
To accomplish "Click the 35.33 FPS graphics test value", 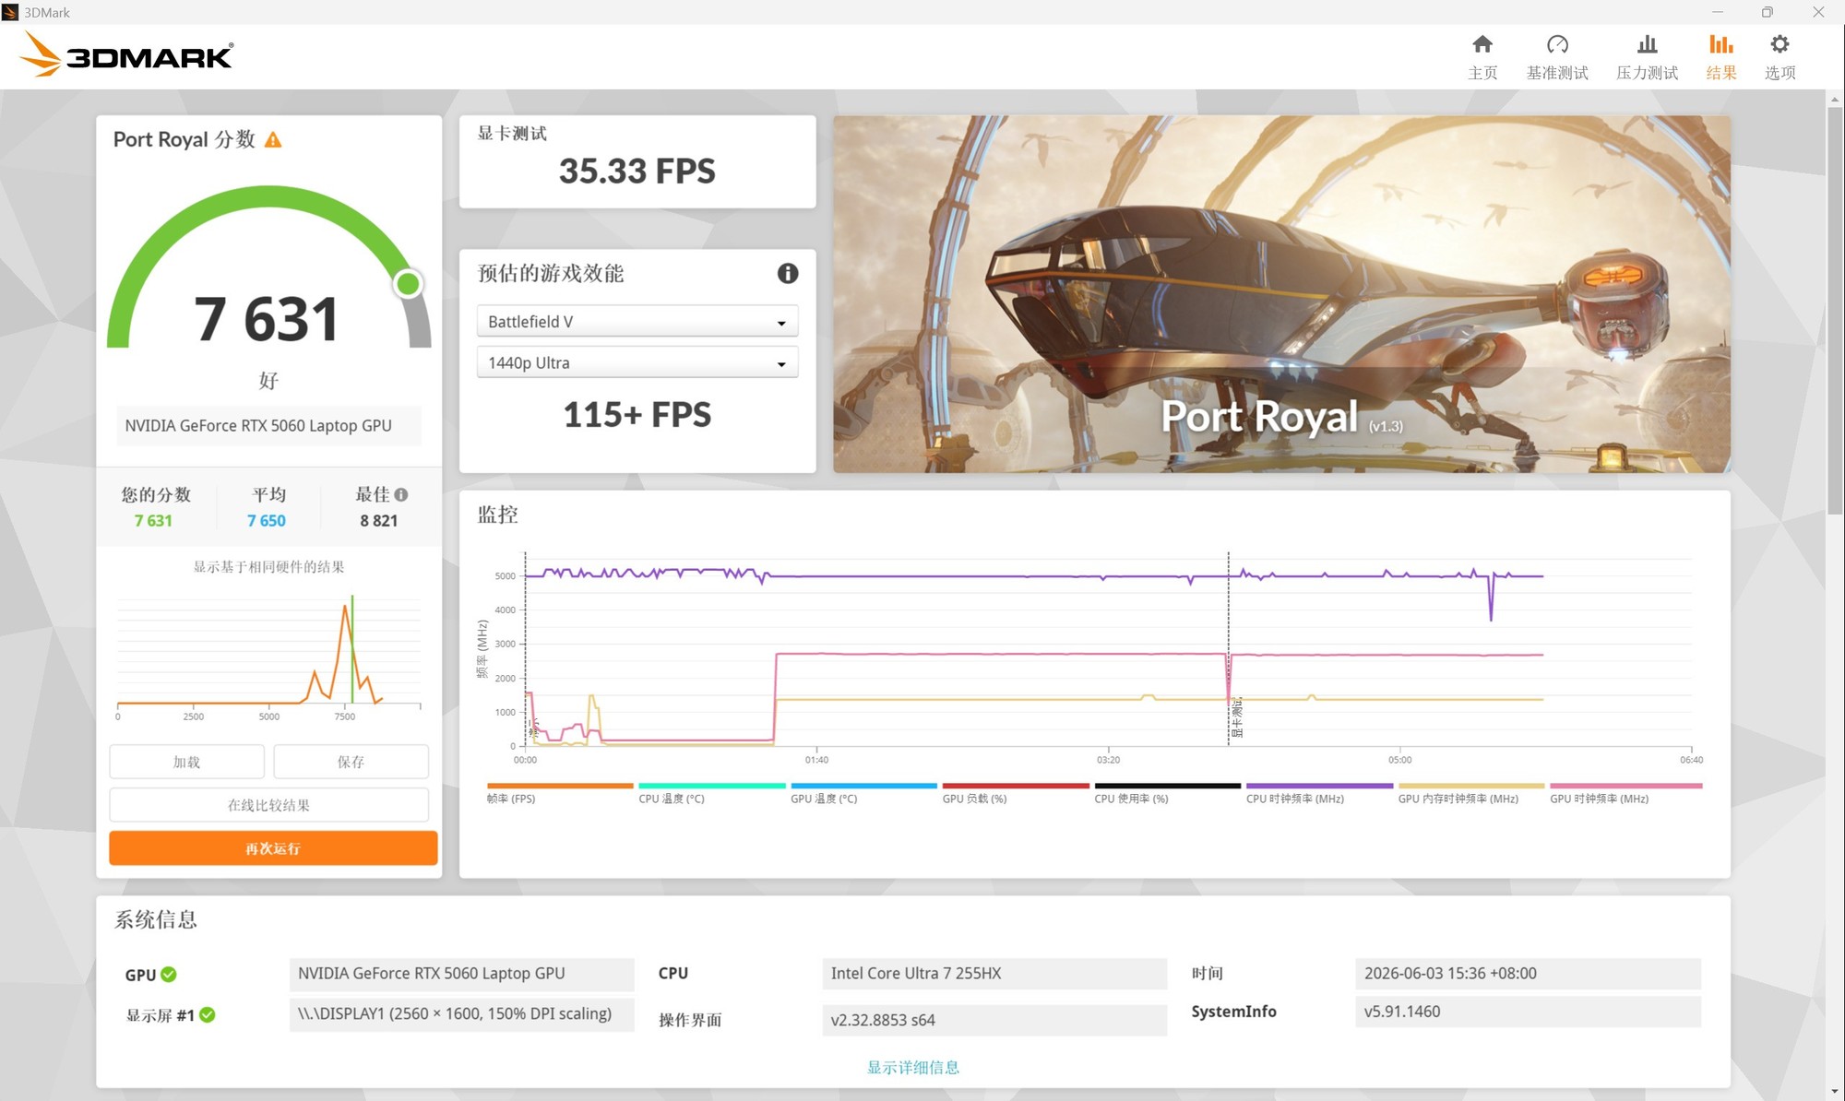I will click(637, 171).
